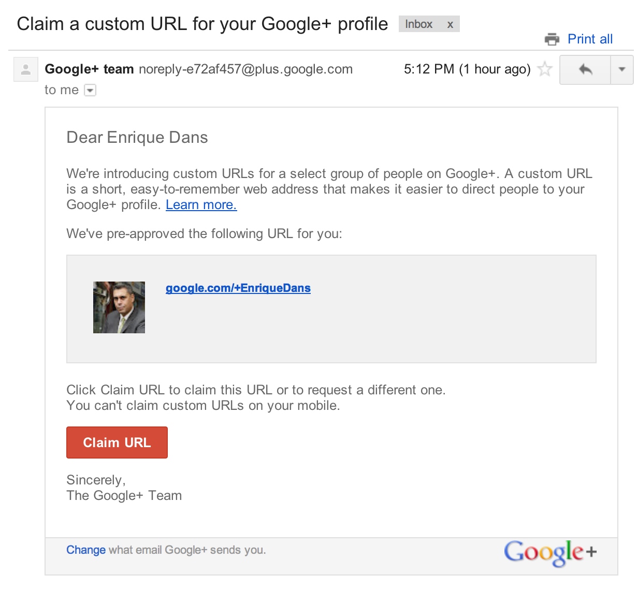Click the printer icon
This screenshot has height=590, width=637.
point(552,39)
